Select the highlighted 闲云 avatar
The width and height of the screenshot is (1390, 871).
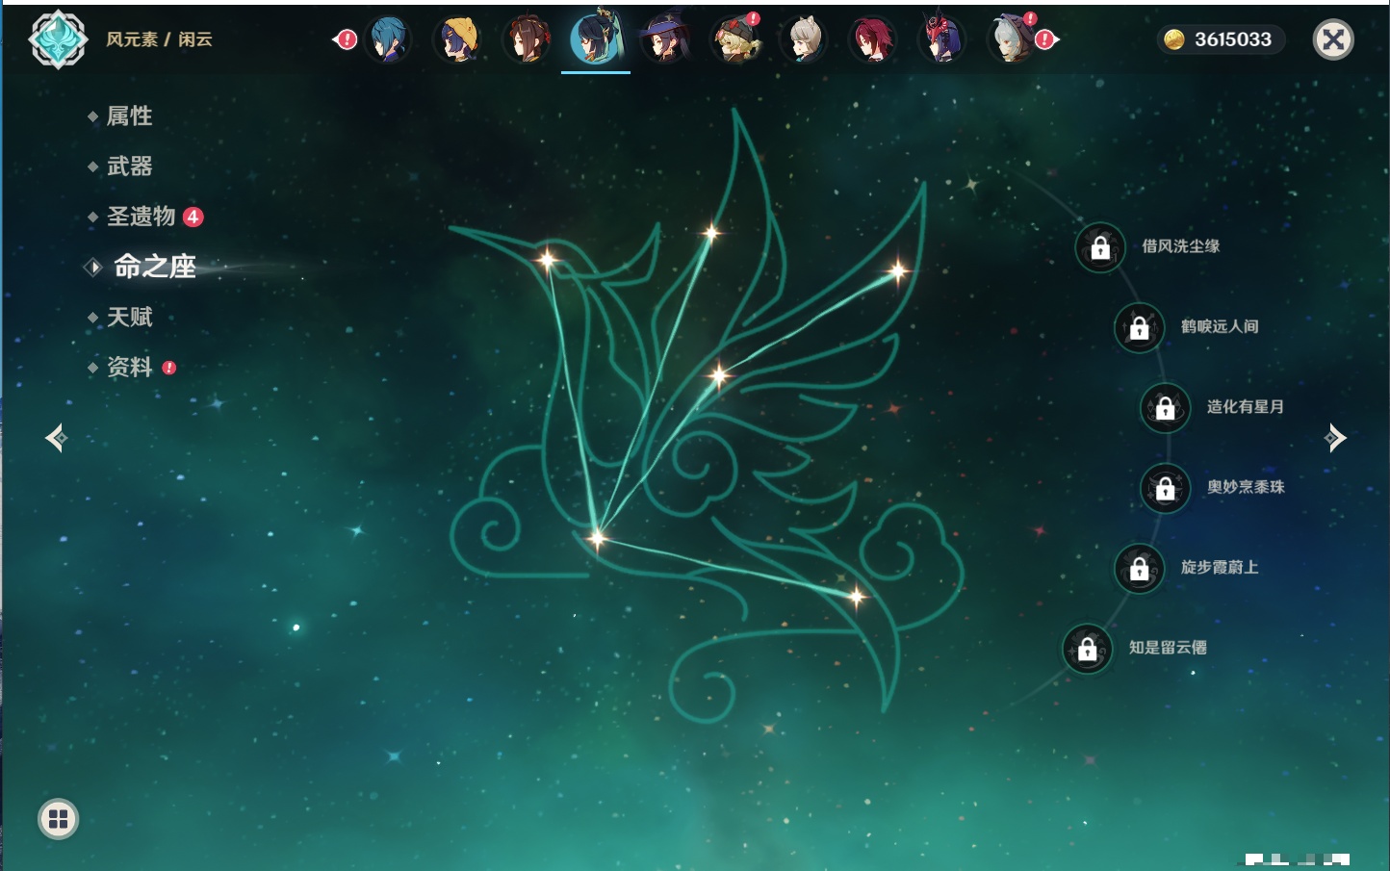click(596, 38)
